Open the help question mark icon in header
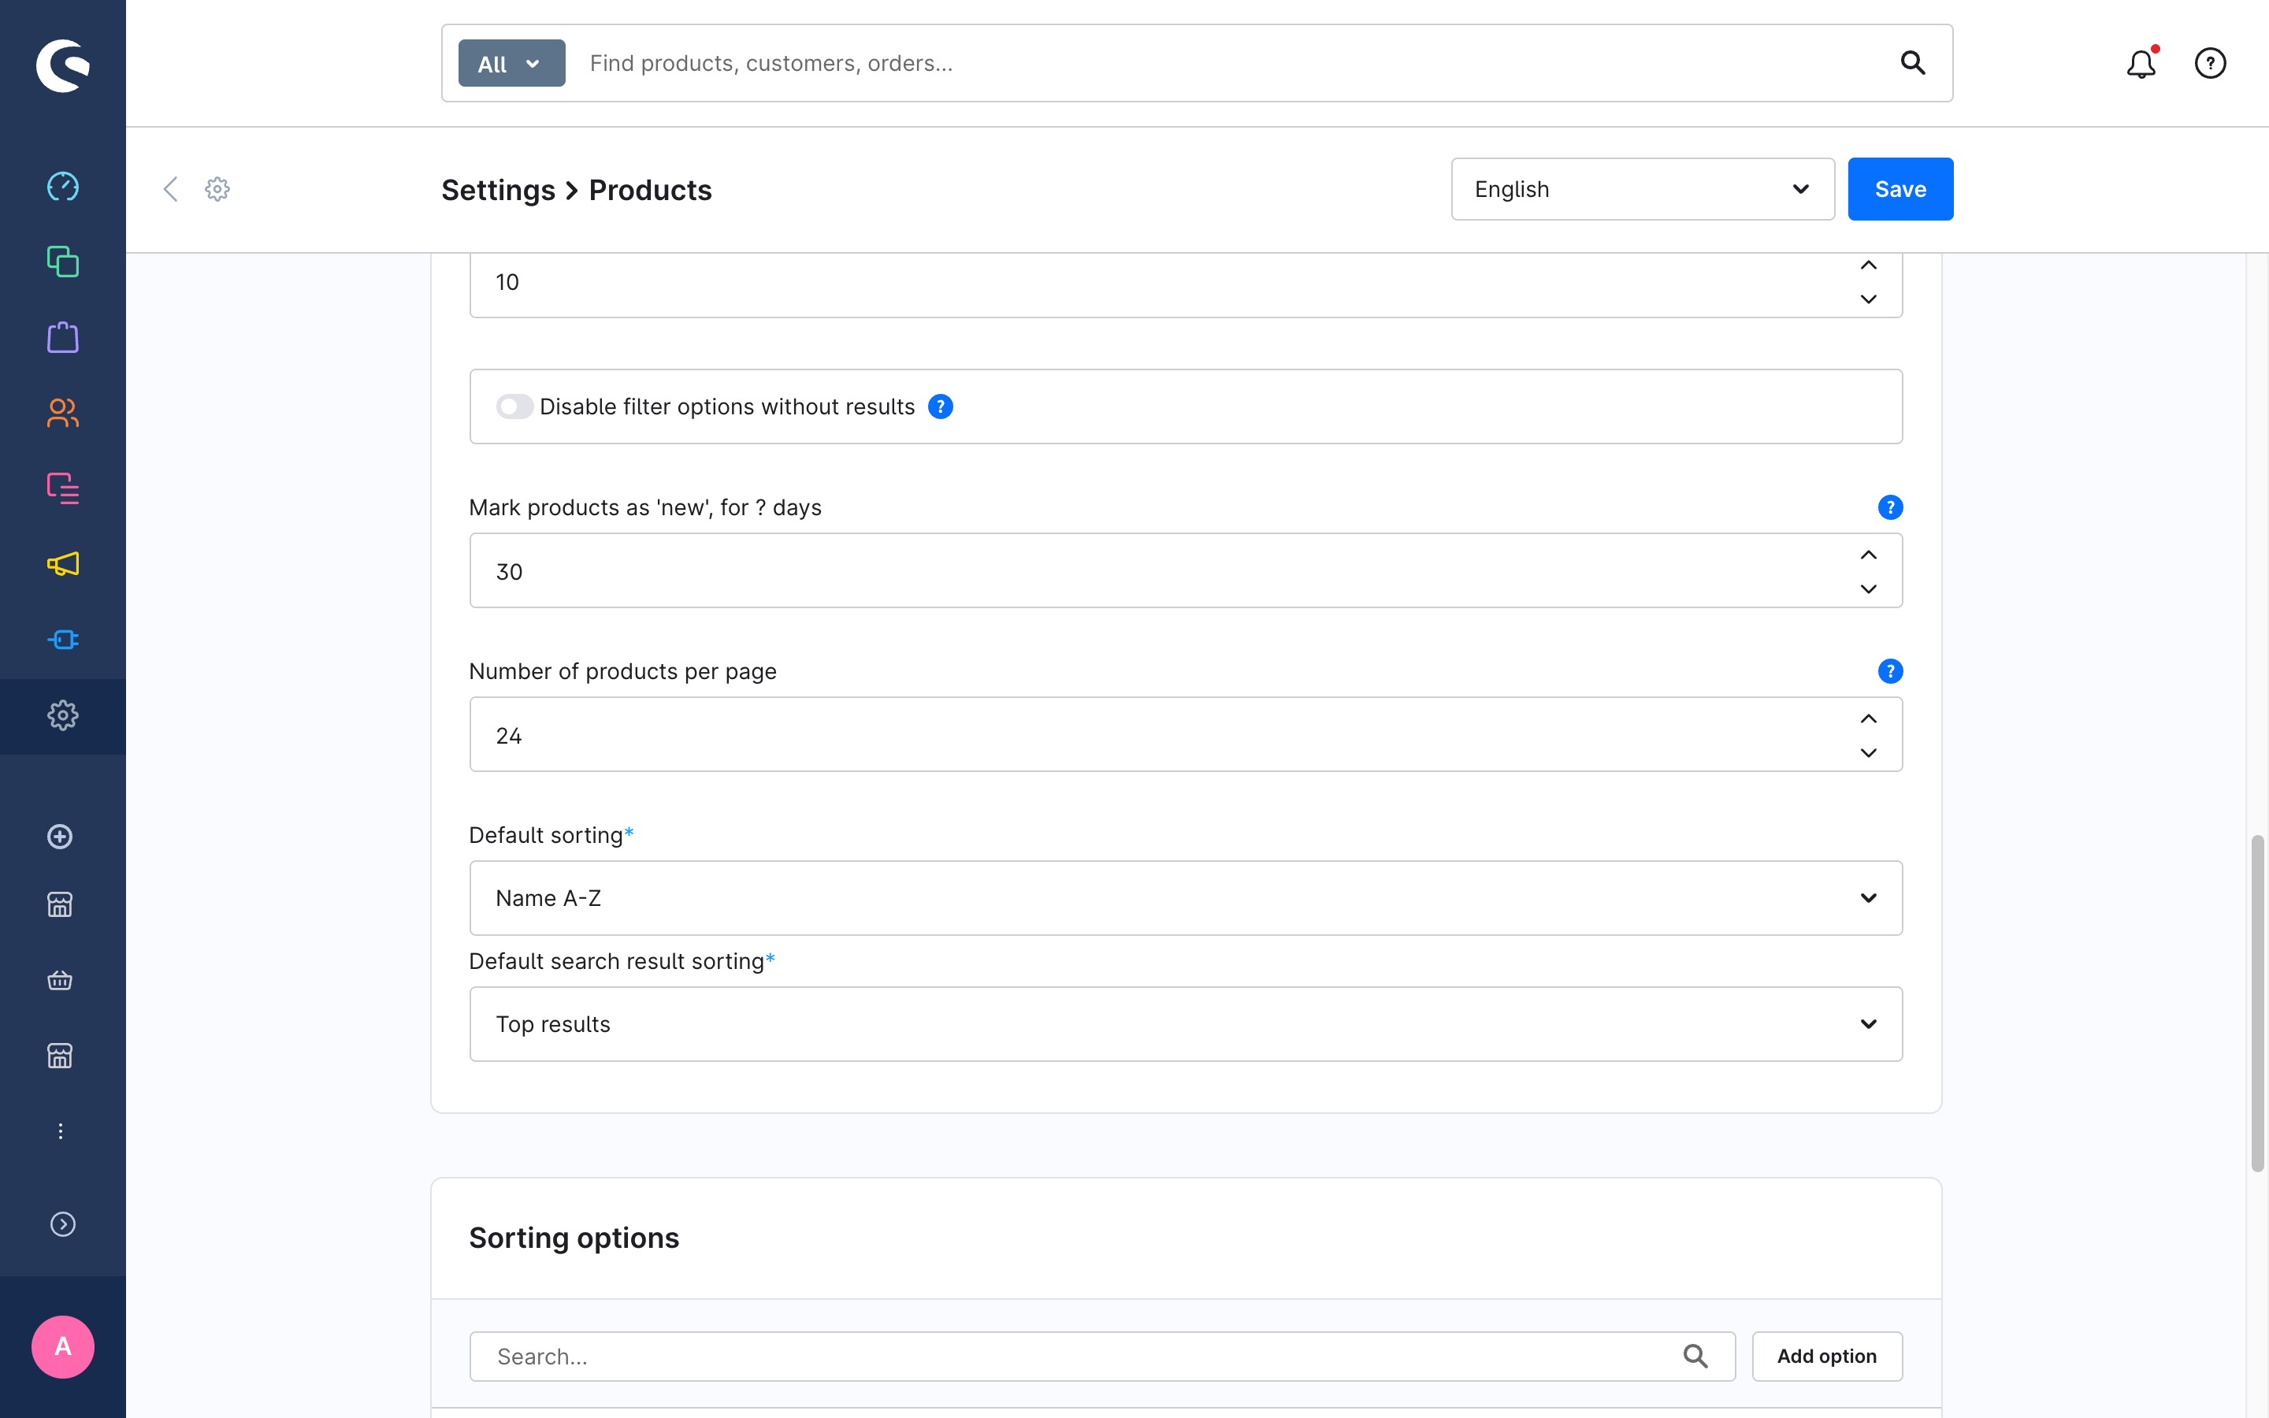 tap(2210, 63)
